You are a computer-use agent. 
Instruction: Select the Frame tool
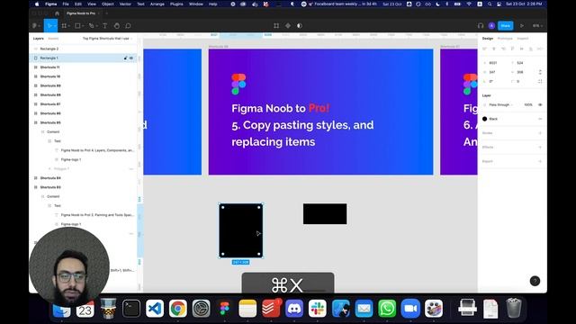point(64,26)
